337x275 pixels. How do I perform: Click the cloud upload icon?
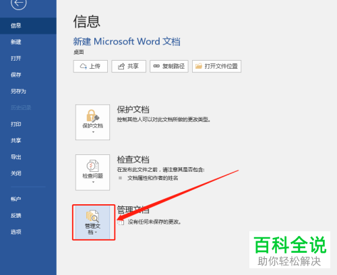84,66
